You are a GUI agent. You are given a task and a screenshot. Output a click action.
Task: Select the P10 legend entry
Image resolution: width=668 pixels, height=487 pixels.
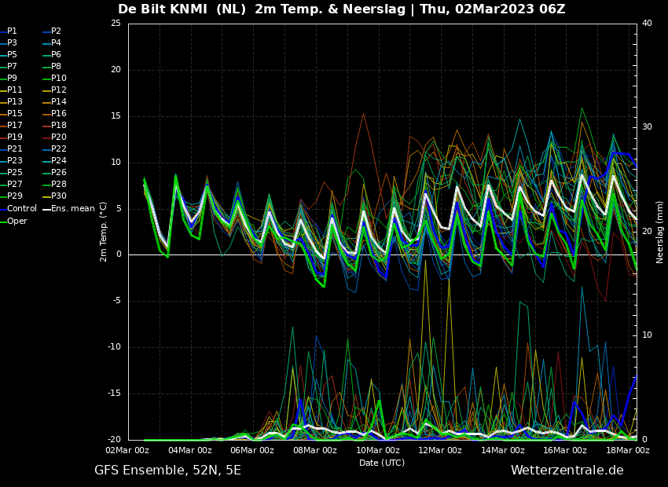click(58, 79)
